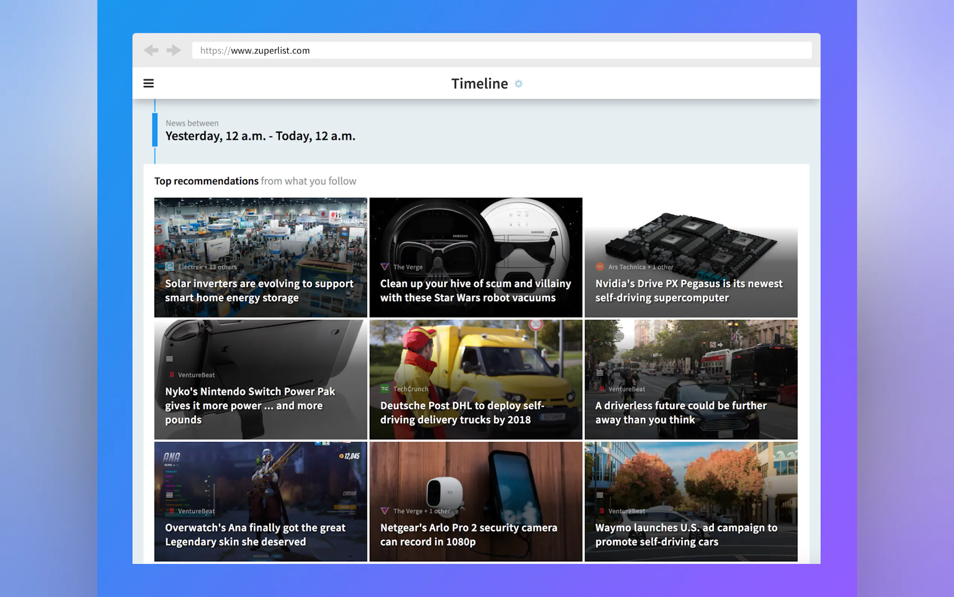Click The Verge icon on Star Wars card
The width and height of the screenshot is (954, 597).
385,267
